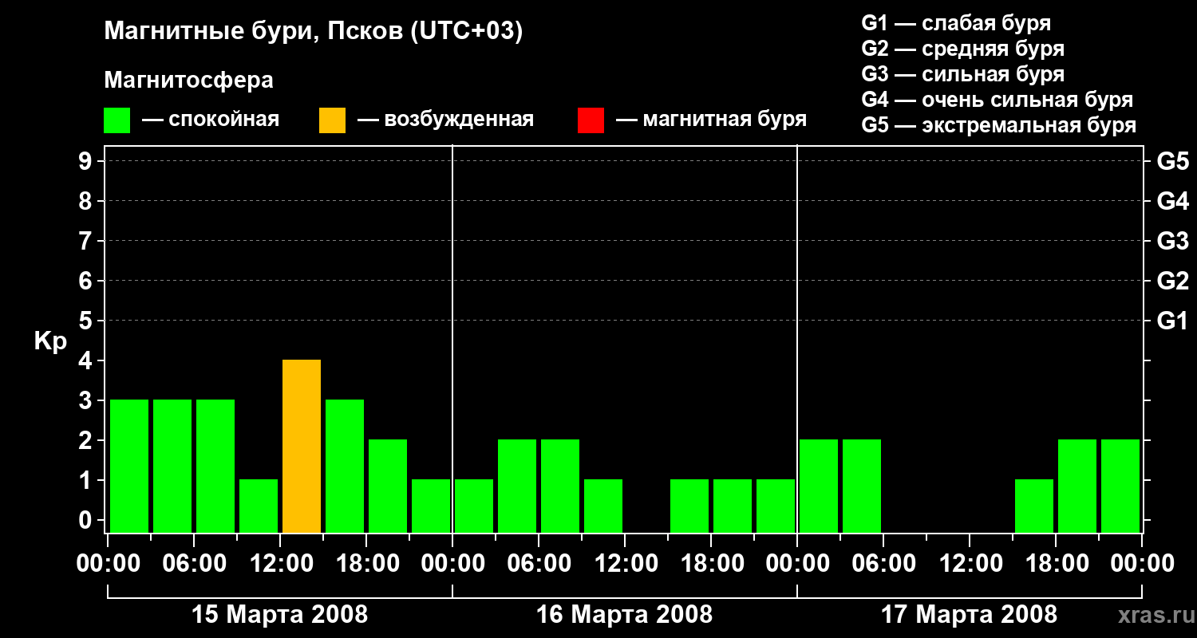Click the '15 Марта 2008' date label
The height and width of the screenshot is (638, 1197).
[280, 615]
